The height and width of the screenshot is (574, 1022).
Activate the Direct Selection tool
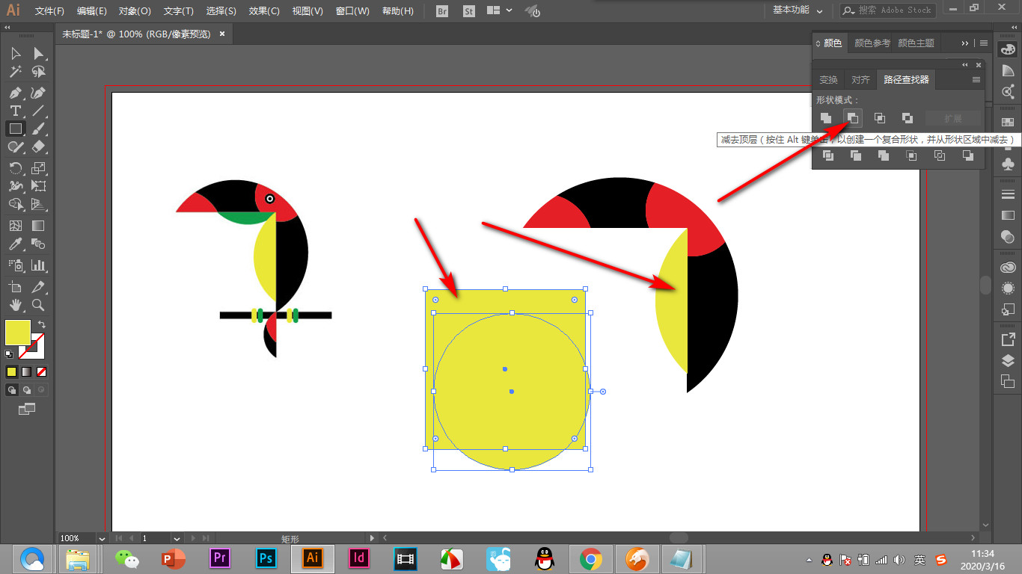tap(38, 54)
